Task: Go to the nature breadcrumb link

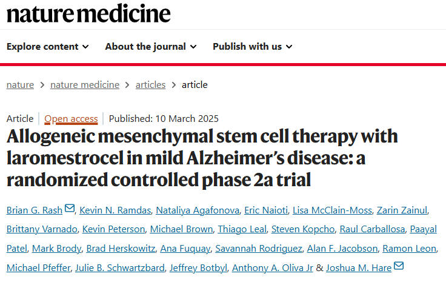Action: point(20,85)
